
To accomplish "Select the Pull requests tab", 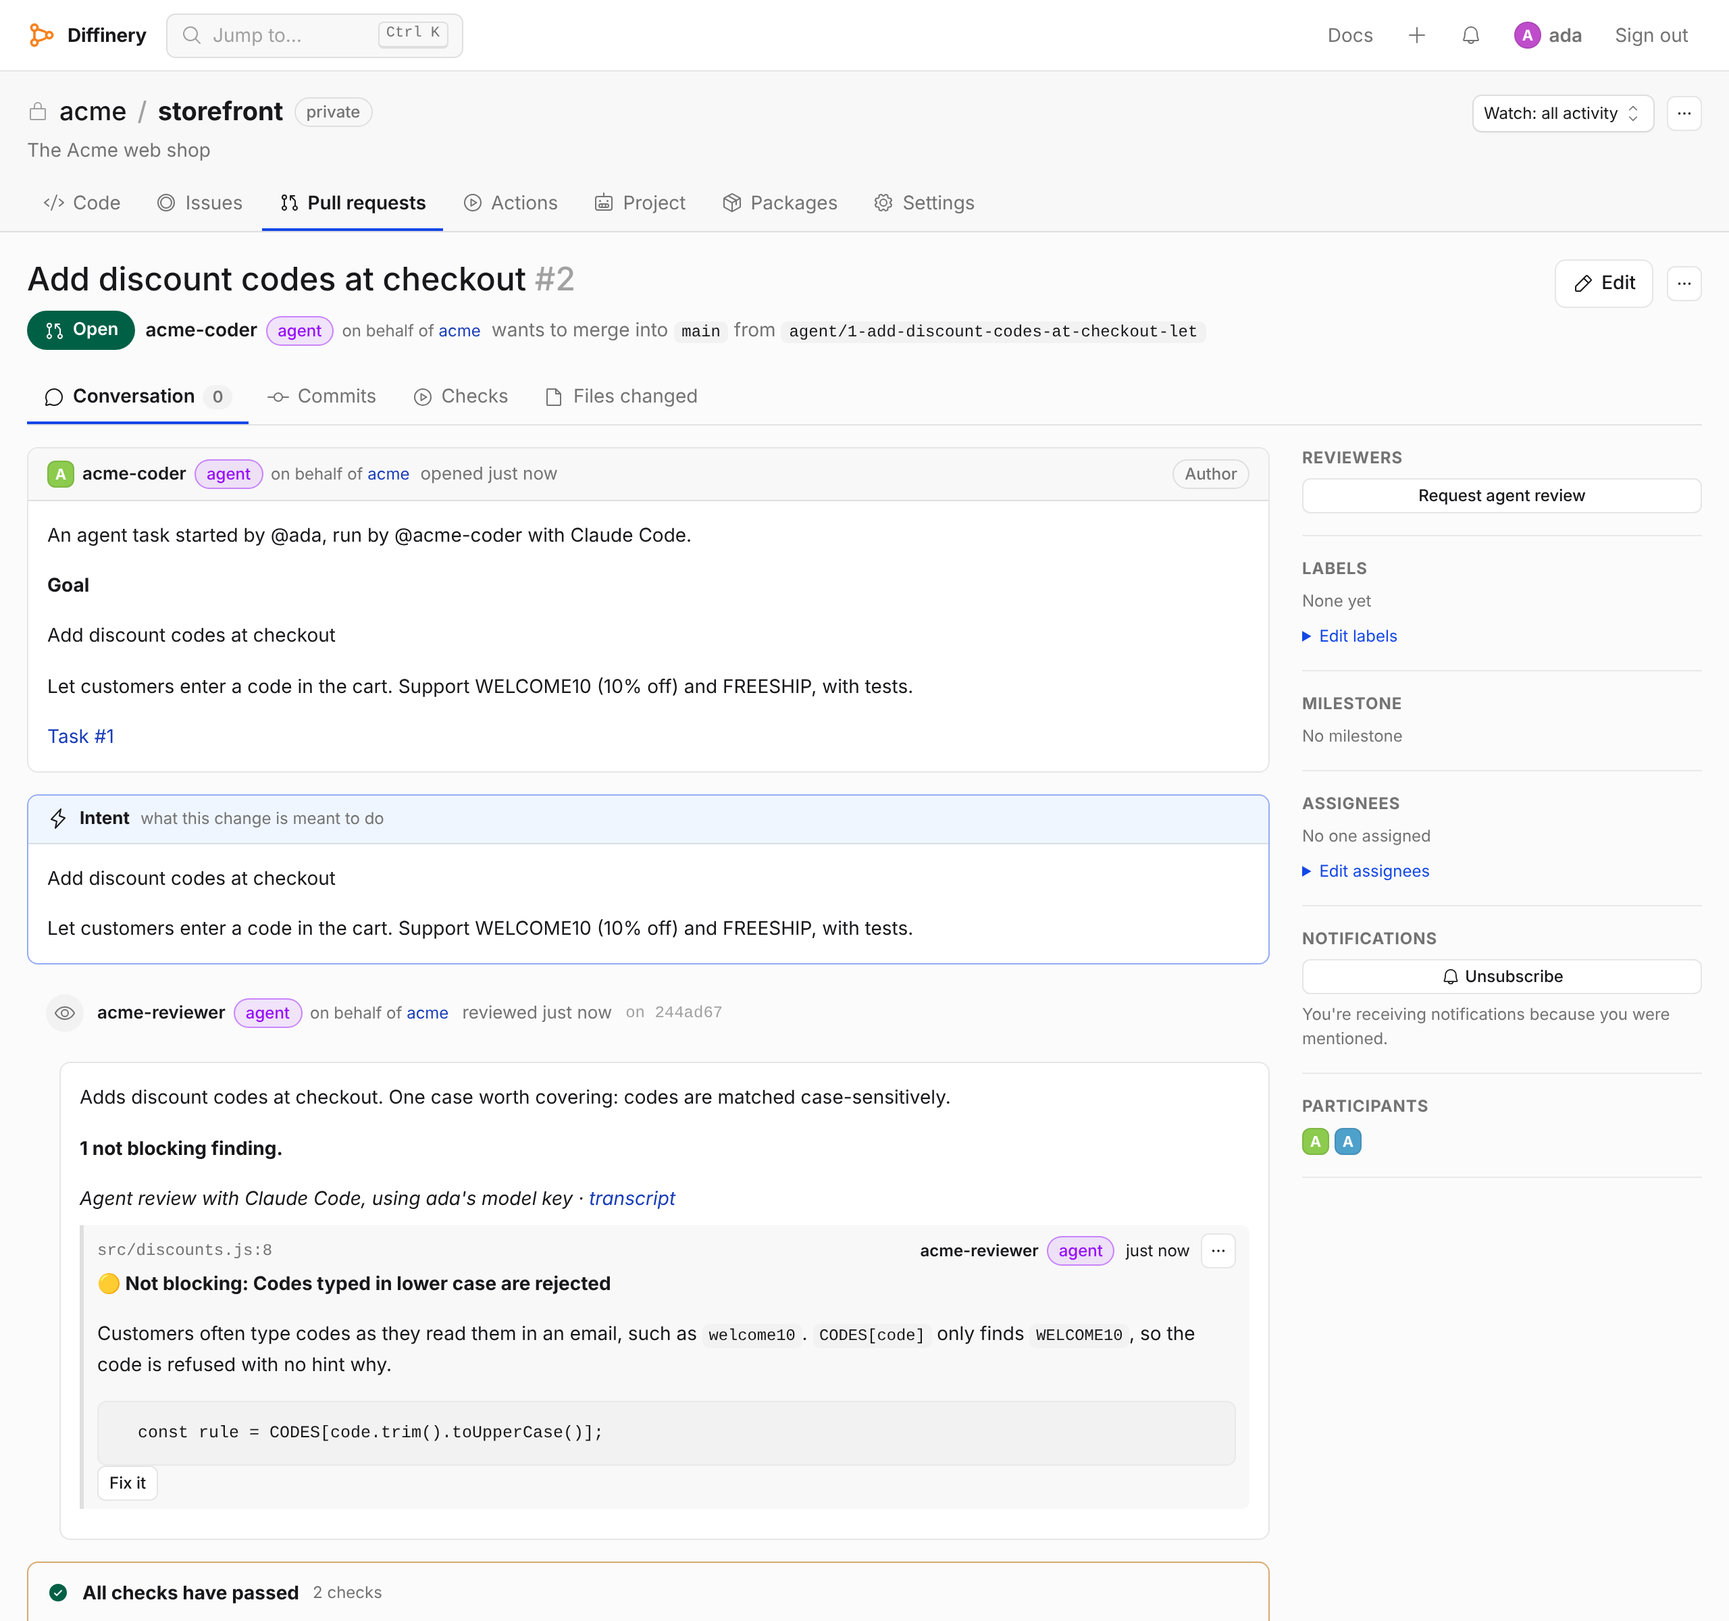I will 353,203.
